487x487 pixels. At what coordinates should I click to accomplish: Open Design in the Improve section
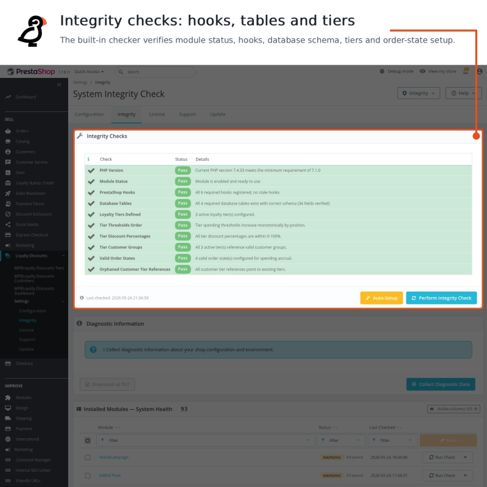[x=22, y=408]
